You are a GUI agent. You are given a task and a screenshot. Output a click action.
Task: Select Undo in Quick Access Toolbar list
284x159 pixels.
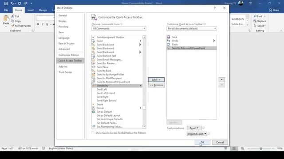point(191,41)
